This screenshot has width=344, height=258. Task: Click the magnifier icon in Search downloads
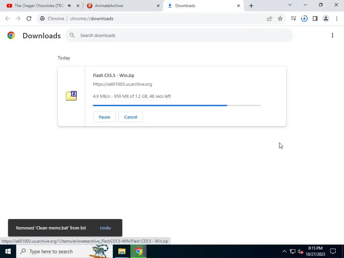pyautogui.click(x=72, y=35)
